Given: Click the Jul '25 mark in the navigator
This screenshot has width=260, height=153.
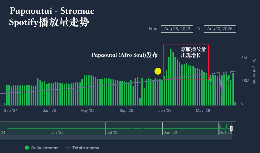Looking at the screenshot, I should click(x=112, y=133).
